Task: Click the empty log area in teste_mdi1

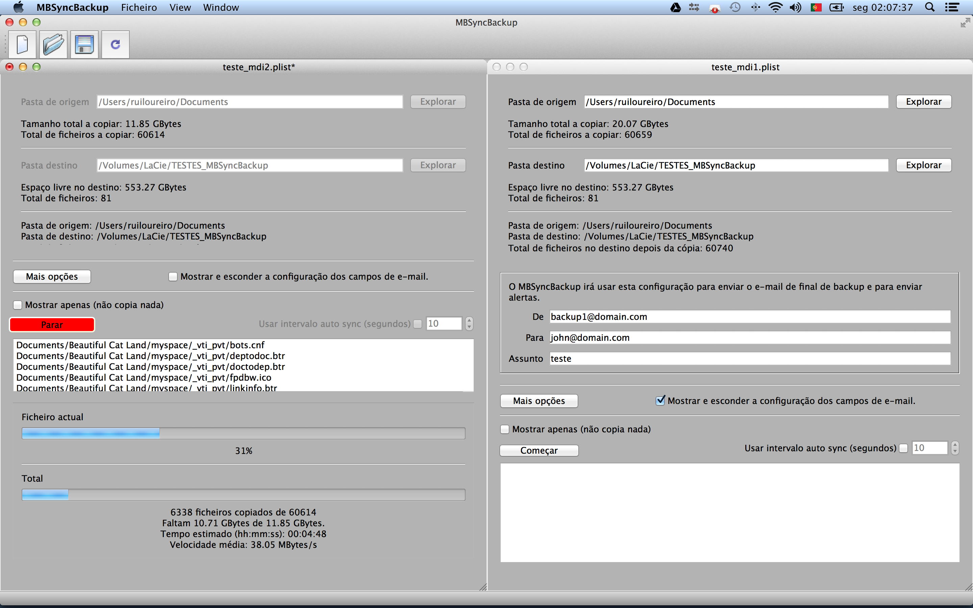Action: click(x=730, y=513)
